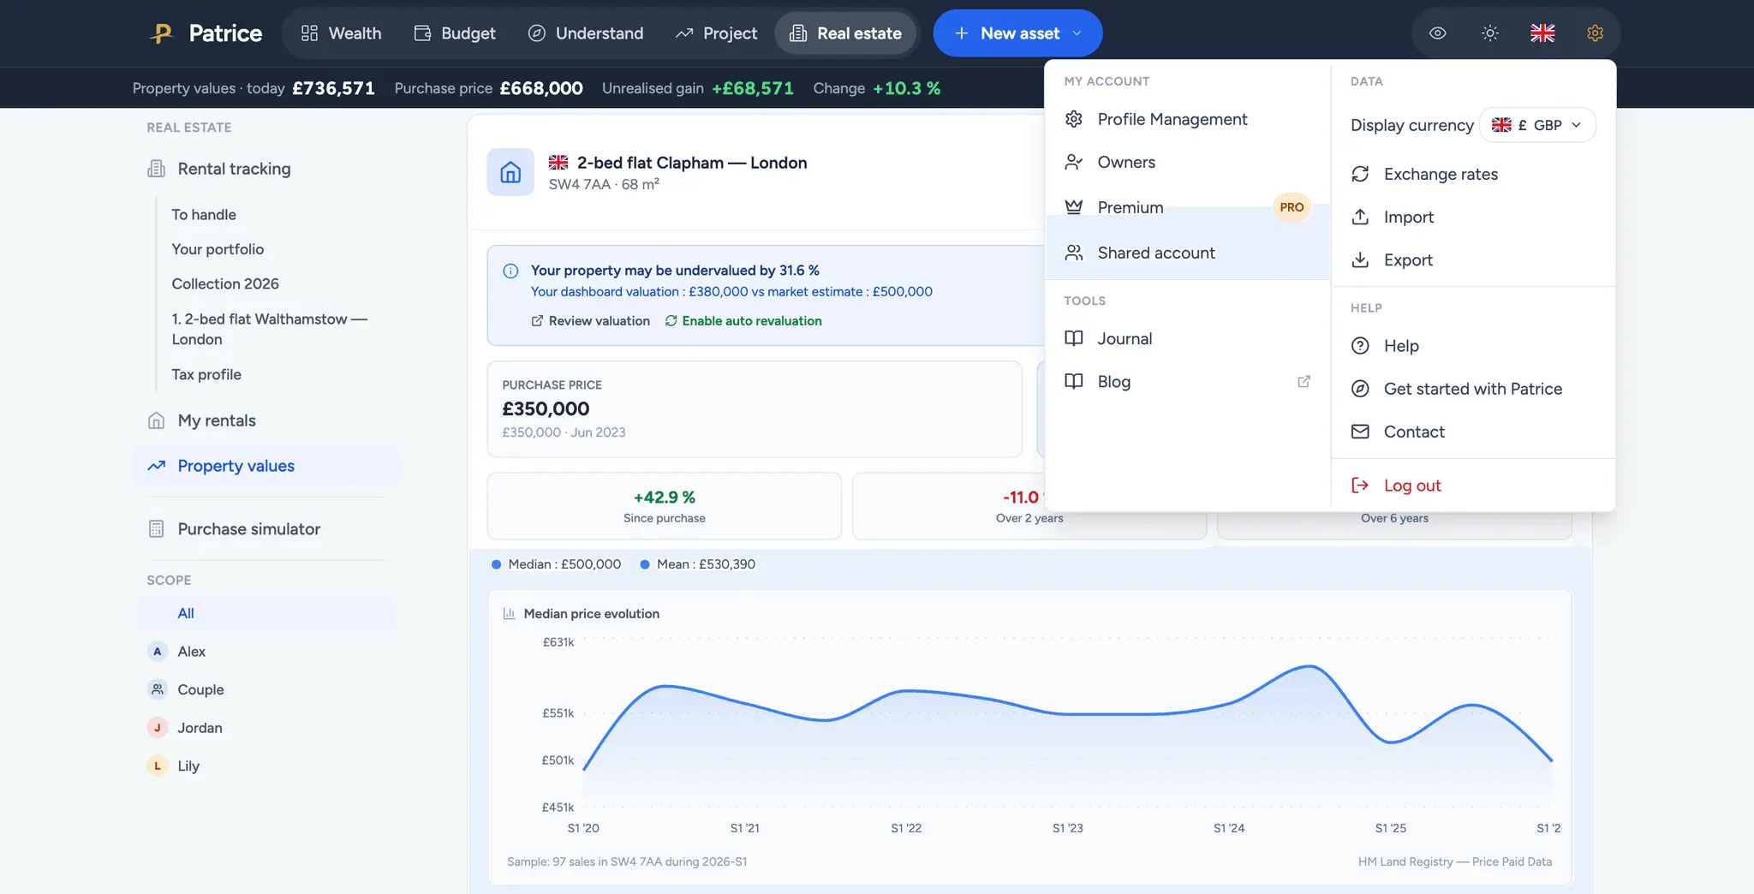Open the Journal tool
Screen dimensions: 1754x894
click(1187, 338)
